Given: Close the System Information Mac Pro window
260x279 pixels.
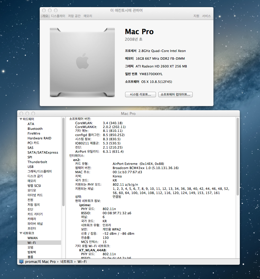Looking at the screenshot, I should pos(21,114).
